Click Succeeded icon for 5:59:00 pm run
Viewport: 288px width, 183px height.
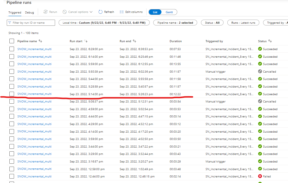[x=260, y=64]
